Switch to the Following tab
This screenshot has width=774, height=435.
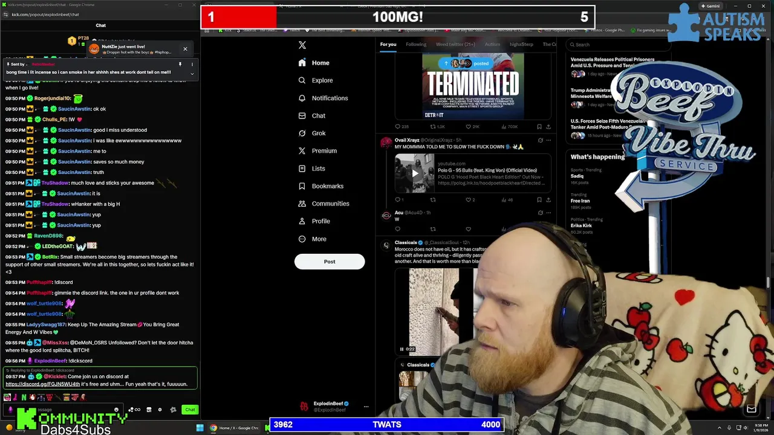coord(416,44)
